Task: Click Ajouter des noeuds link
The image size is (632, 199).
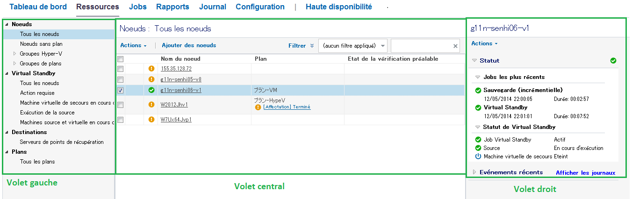Action: point(189,45)
